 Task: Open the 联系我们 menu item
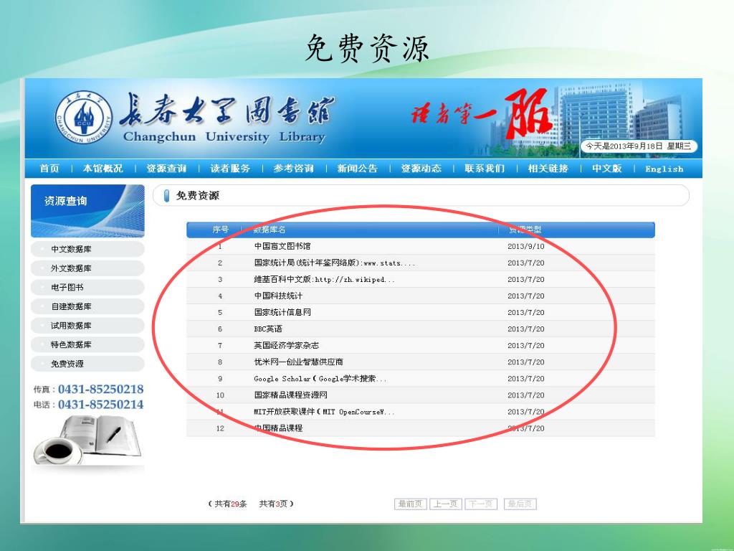click(485, 169)
